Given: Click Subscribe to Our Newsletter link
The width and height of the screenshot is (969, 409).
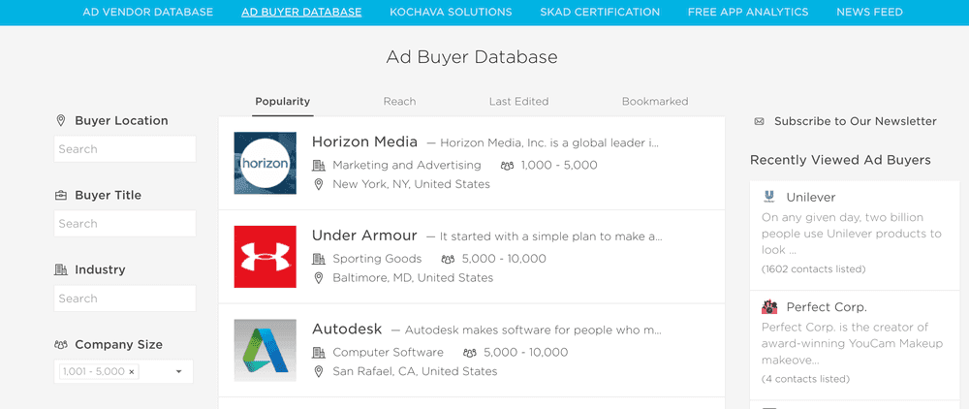Looking at the screenshot, I should (856, 122).
